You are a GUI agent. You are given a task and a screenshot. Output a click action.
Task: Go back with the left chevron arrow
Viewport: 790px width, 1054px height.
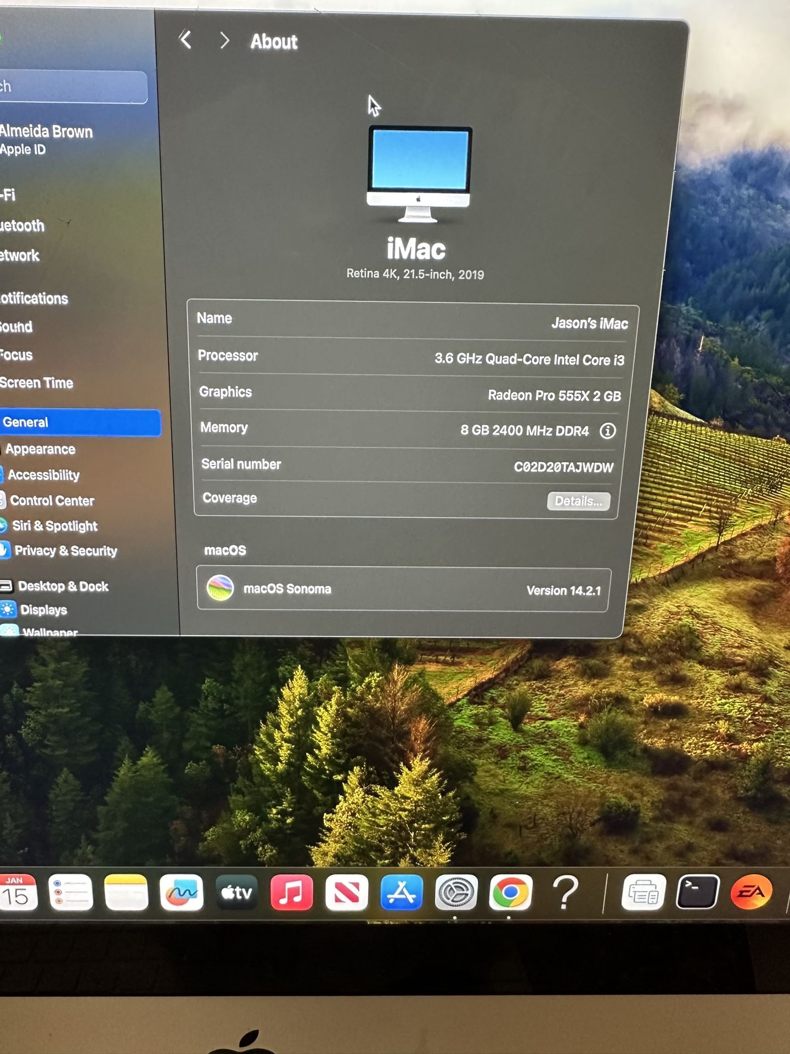point(186,40)
